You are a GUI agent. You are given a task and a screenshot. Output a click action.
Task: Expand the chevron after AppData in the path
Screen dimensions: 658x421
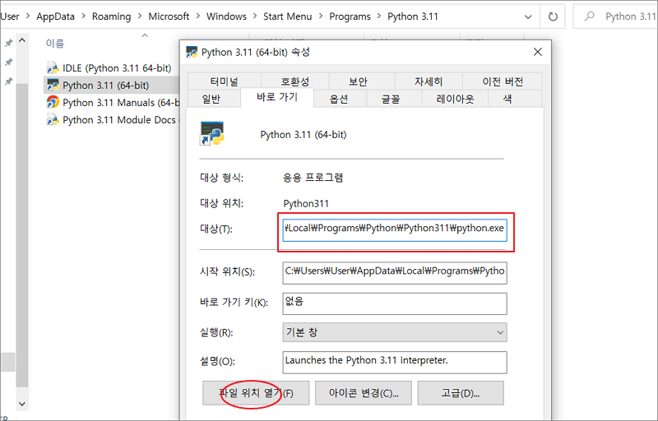(x=83, y=16)
